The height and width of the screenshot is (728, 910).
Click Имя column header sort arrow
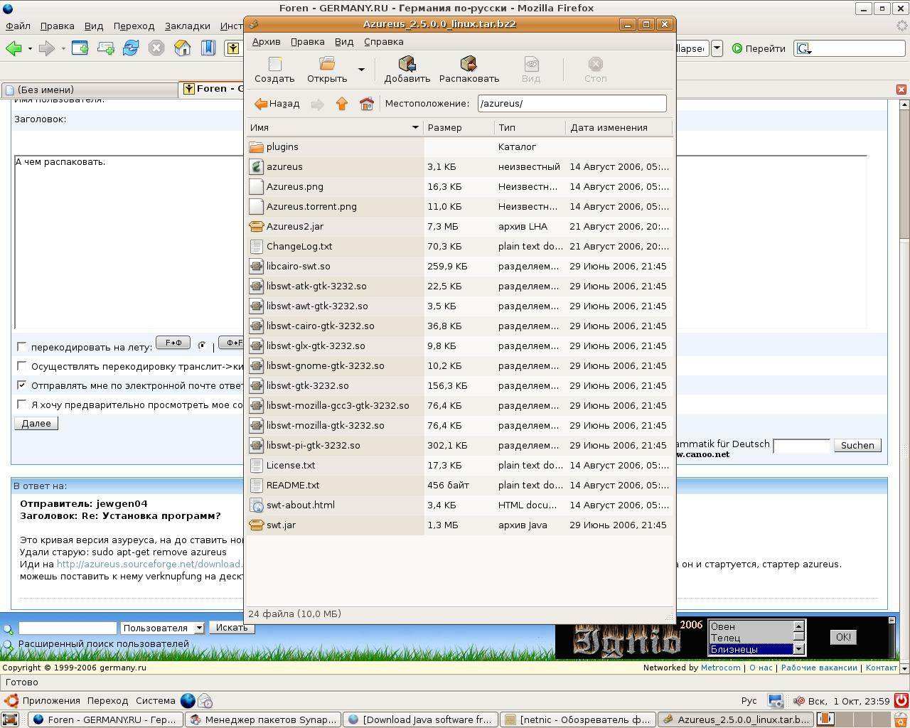pos(415,127)
